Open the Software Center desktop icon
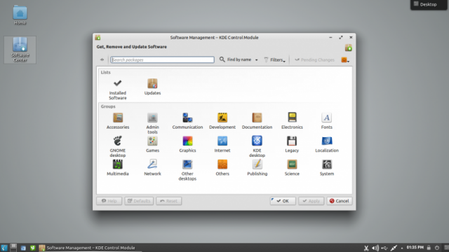Screen dimensions: 449x252 tap(20, 50)
